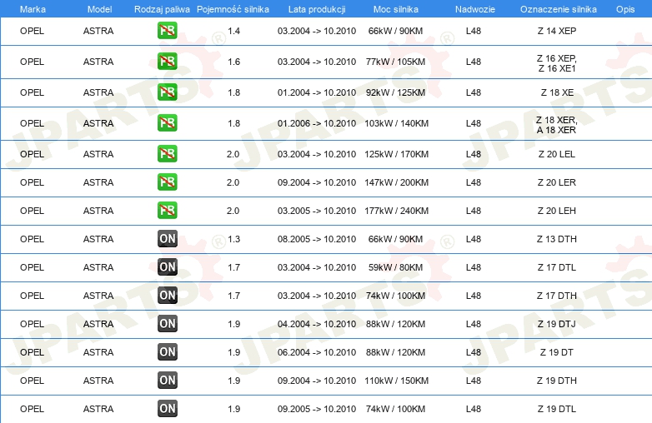
Task: Click the petrol fuel icon in the Z 20 LEL row
Action: [167, 153]
